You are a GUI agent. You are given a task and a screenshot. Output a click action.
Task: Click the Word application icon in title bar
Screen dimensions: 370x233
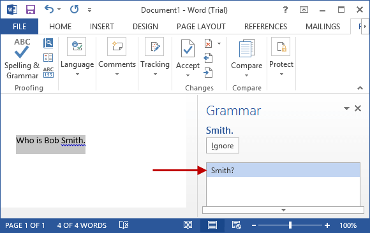(12, 10)
